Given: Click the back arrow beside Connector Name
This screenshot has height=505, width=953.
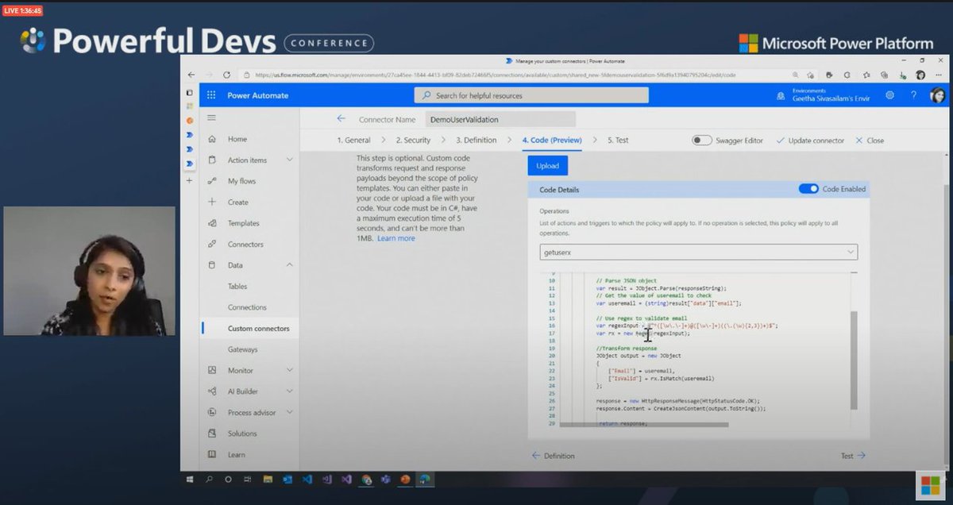Looking at the screenshot, I should coord(341,118).
